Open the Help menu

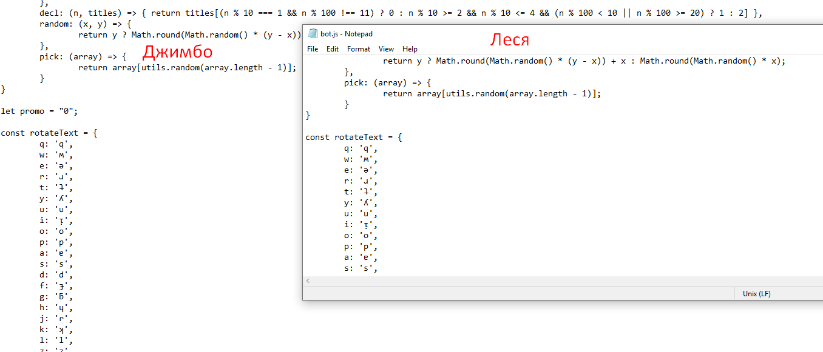point(410,49)
